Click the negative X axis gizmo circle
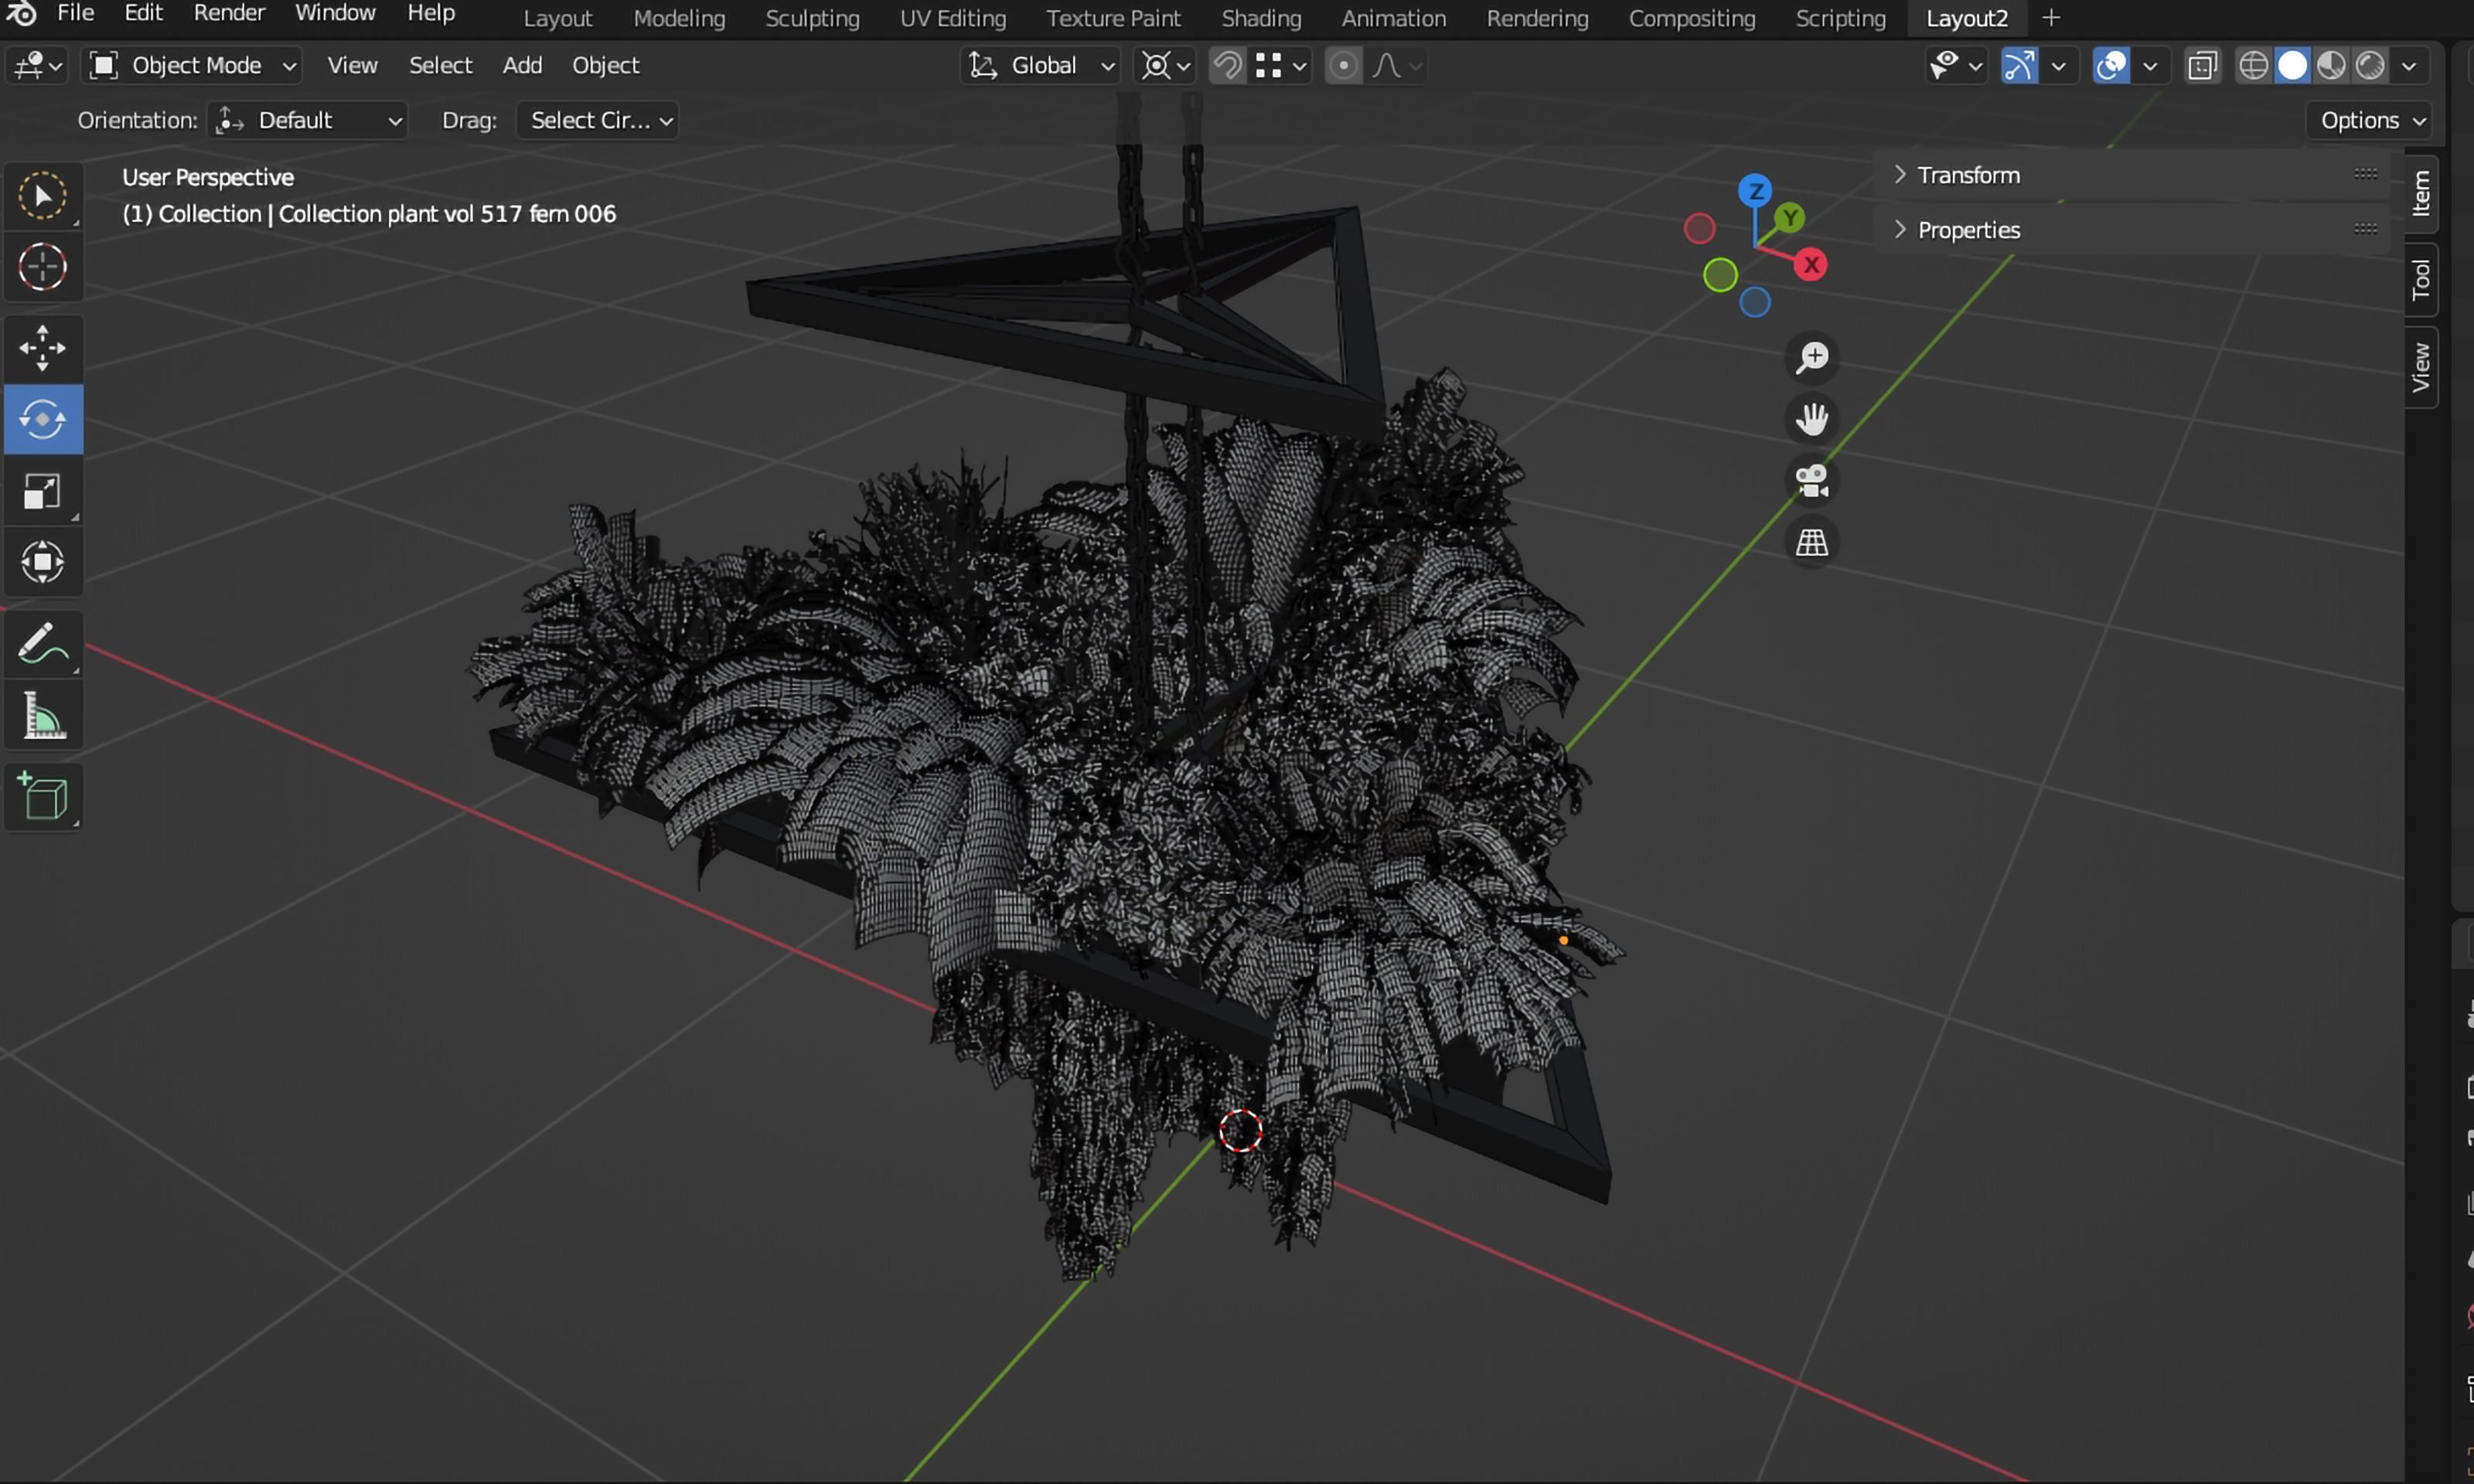This screenshot has width=2474, height=1484. tap(1699, 228)
